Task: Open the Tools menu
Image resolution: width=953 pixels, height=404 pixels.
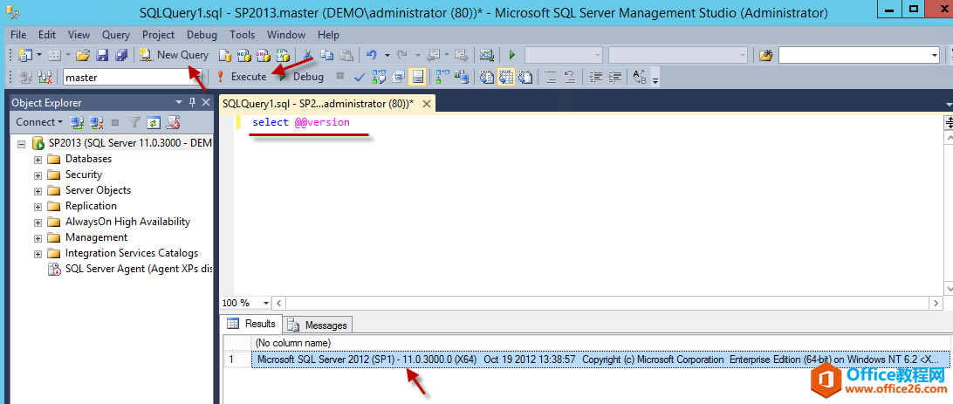Action: (242, 35)
